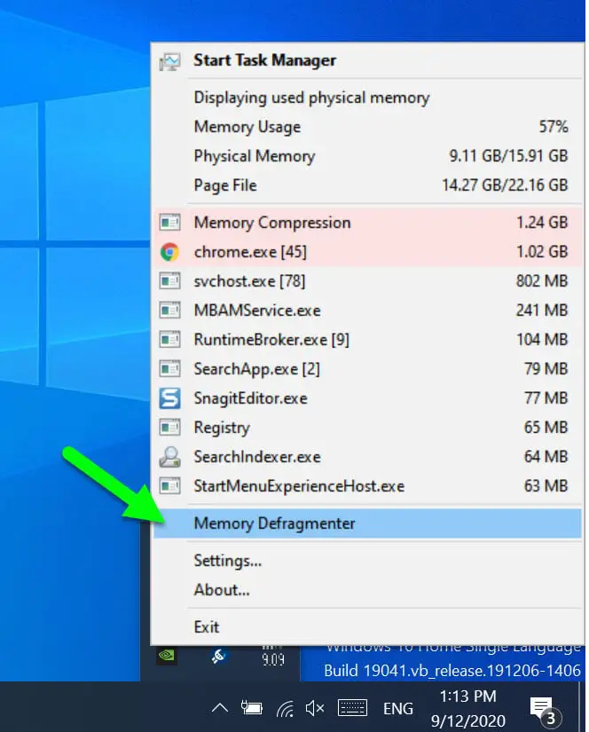The height and width of the screenshot is (732, 589).
Task: Click the Physical Memory label
Action: coord(255,156)
